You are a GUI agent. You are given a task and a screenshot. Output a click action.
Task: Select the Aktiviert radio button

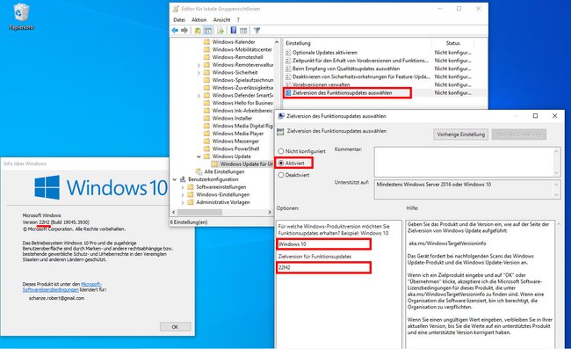pyautogui.click(x=281, y=164)
